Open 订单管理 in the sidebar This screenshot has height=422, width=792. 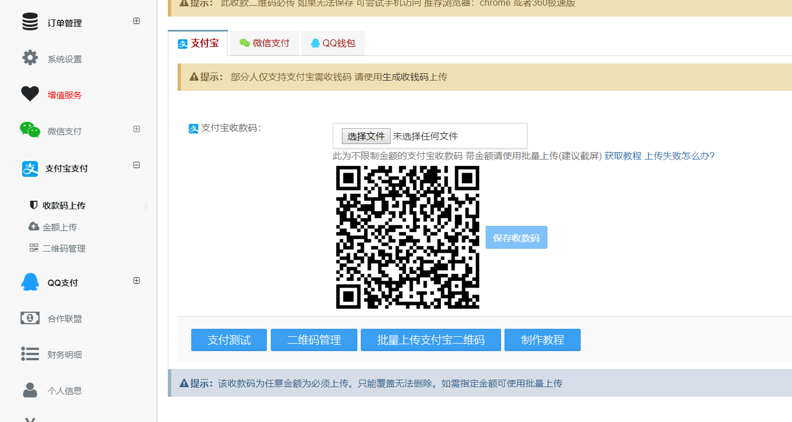[x=65, y=23]
